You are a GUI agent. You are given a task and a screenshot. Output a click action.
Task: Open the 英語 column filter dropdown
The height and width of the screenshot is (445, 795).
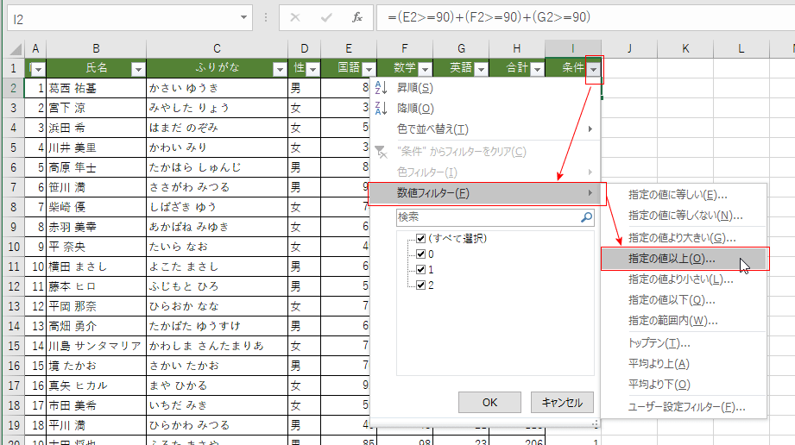click(481, 70)
